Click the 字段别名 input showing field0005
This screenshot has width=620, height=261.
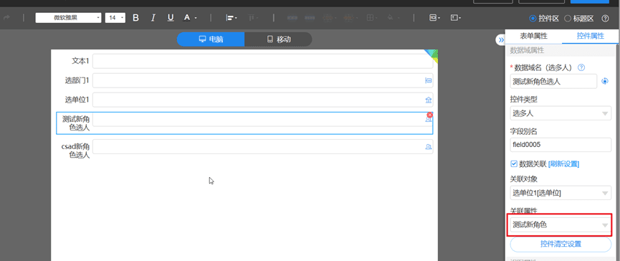click(x=561, y=145)
